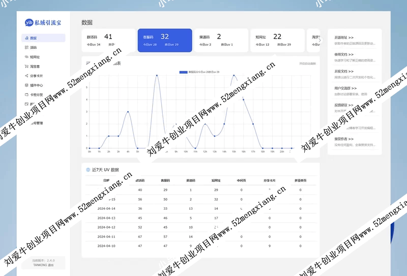Click the 短网址 column header in the table
The width and height of the screenshot is (407, 276).
[216, 180]
